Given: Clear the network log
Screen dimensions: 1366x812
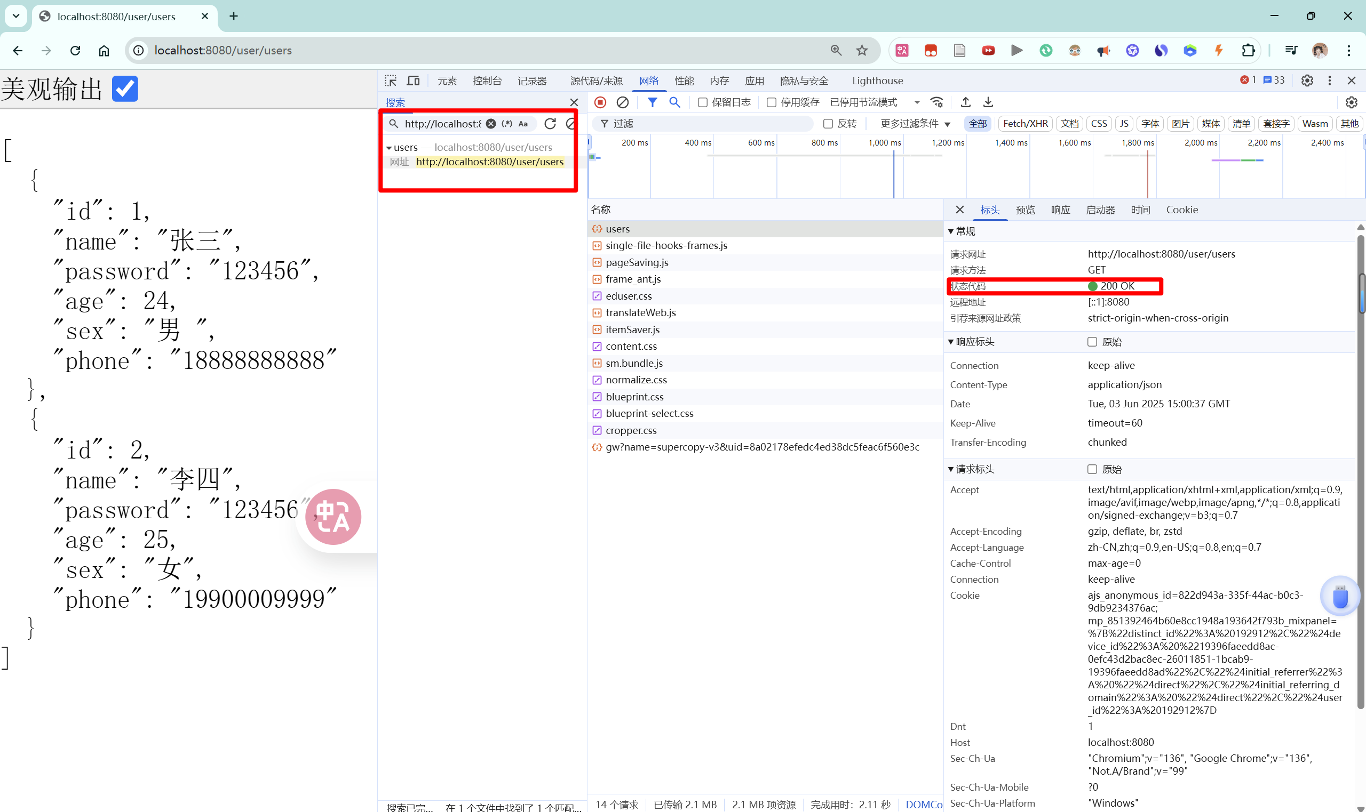Looking at the screenshot, I should (623, 102).
